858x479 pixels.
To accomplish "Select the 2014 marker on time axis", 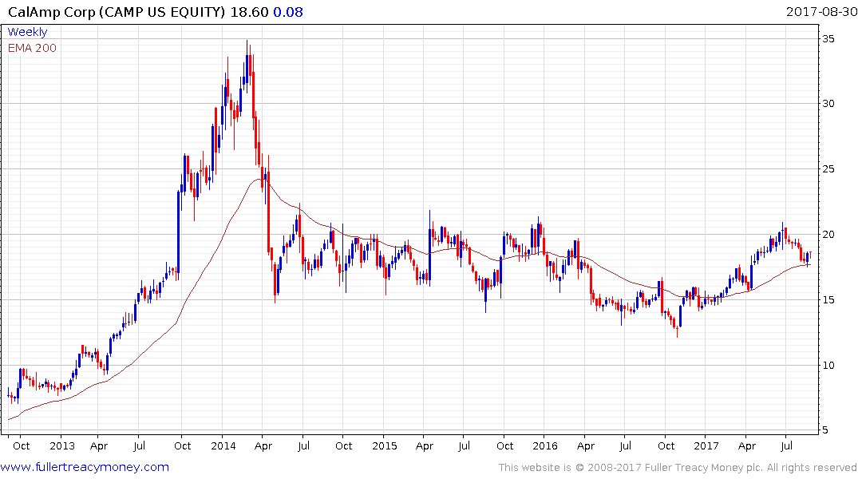I will click(x=223, y=445).
